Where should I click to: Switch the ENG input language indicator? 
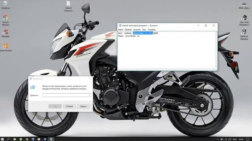tap(235, 139)
